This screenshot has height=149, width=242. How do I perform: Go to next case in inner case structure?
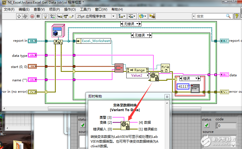(151, 35)
